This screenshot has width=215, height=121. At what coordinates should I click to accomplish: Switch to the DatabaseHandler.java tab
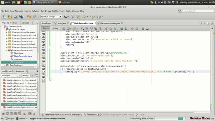pos(110,23)
